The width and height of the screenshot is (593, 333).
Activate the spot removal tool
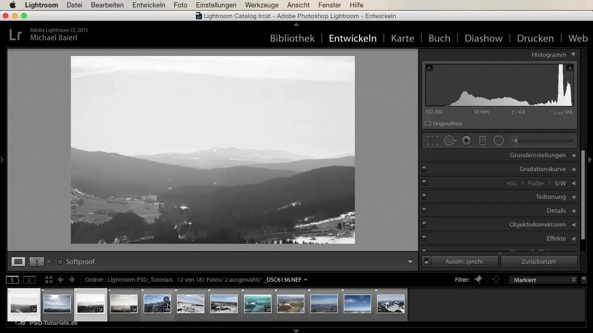coord(449,141)
